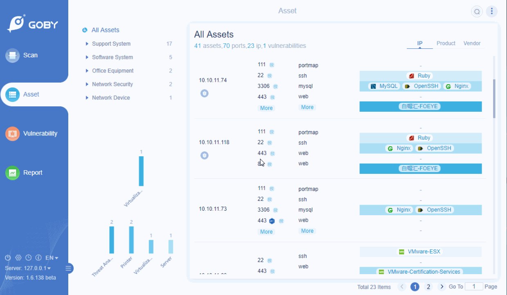Click the info icon in the sidebar
The width and height of the screenshot is (507, 295).
tap(38, 258)
